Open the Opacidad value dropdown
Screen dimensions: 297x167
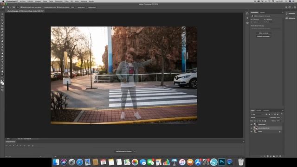[x=281, y=117]
